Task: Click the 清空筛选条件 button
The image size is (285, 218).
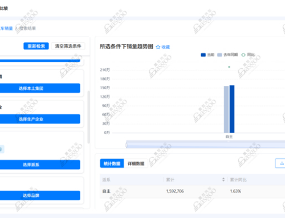Action: 68,46
